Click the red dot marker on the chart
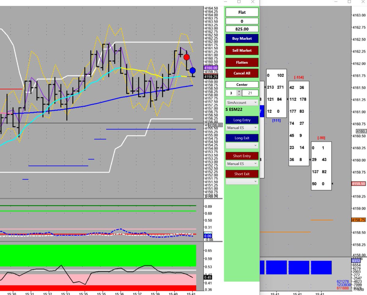Screen dimensions: 367x295 187,57
